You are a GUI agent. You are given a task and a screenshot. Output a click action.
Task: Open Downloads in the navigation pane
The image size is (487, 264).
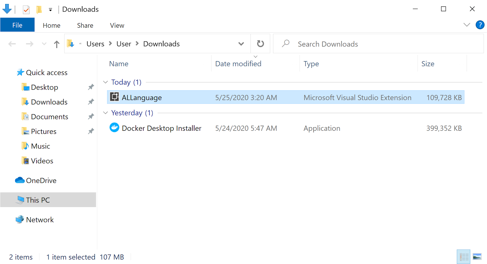pos(45,102)
